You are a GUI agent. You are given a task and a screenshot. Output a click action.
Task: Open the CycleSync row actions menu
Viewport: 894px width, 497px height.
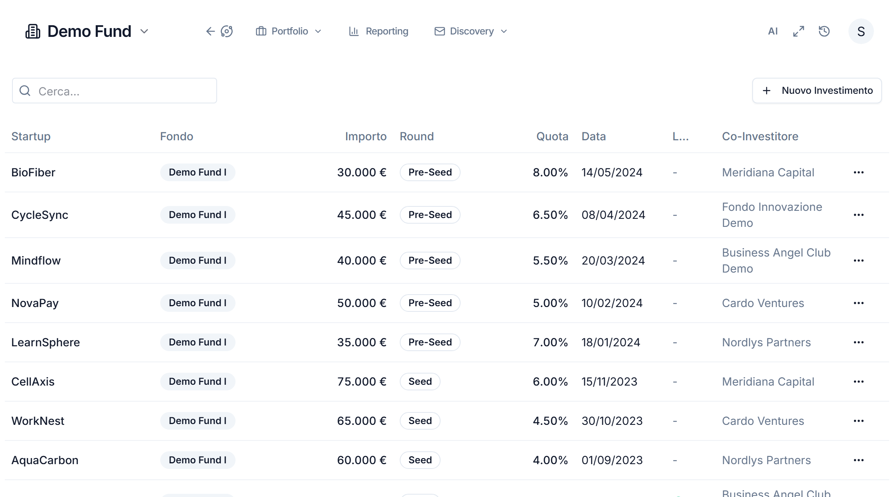pos(858,215)
